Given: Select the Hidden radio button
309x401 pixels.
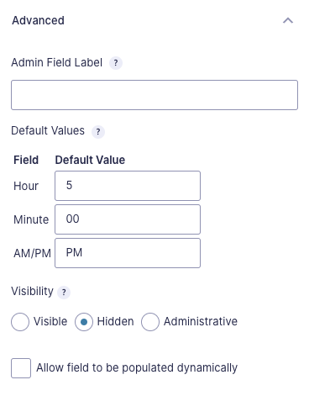Looking at the screenshot, I should click(x=84, y=322).
